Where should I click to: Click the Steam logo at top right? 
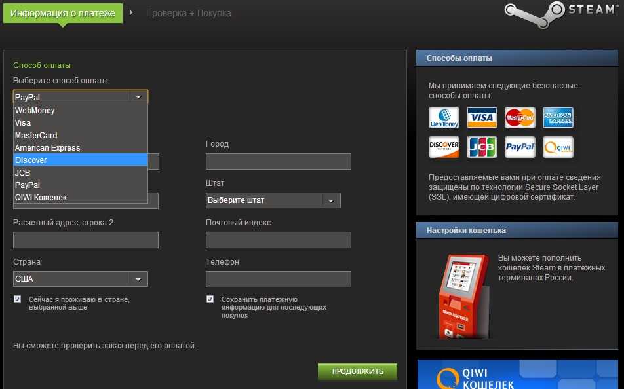click(560, 14)
